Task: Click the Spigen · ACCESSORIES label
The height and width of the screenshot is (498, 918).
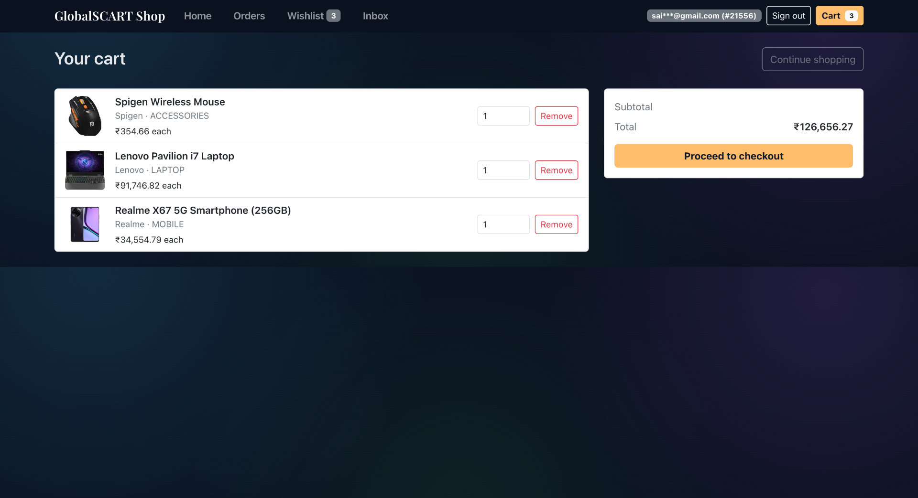Action: pos(162,116)
